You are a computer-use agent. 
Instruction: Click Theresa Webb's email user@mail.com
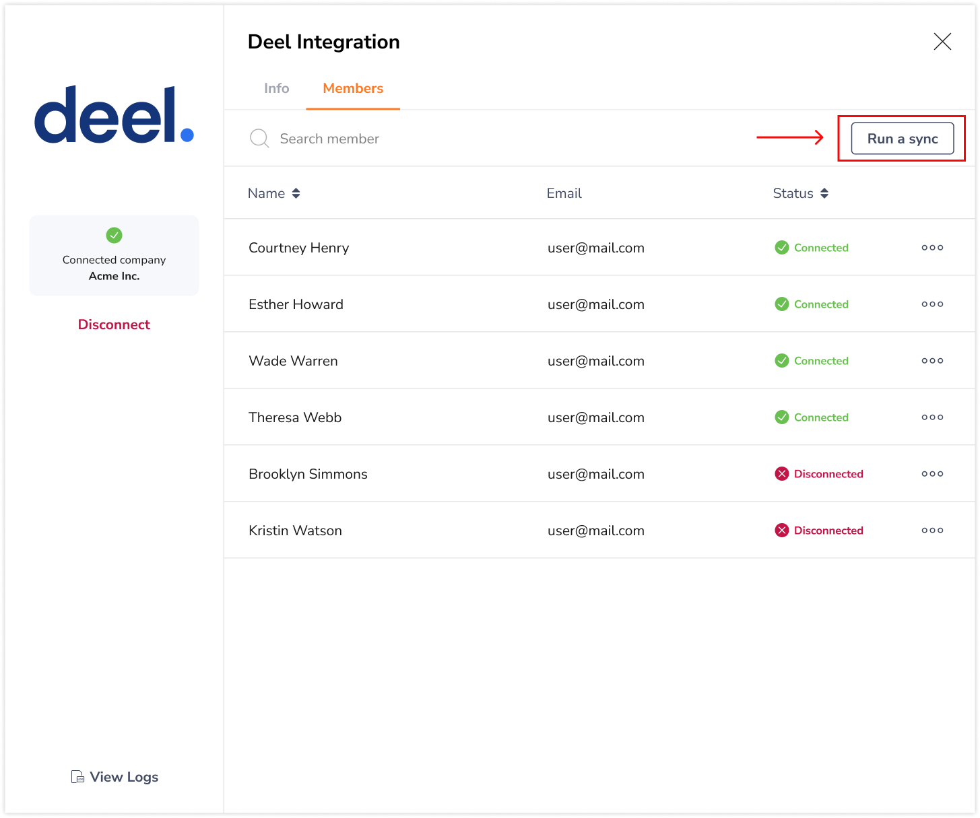click(x=596, y=417)
